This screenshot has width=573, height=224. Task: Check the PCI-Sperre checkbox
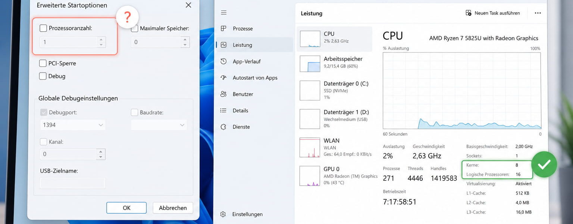click(43, 63)
